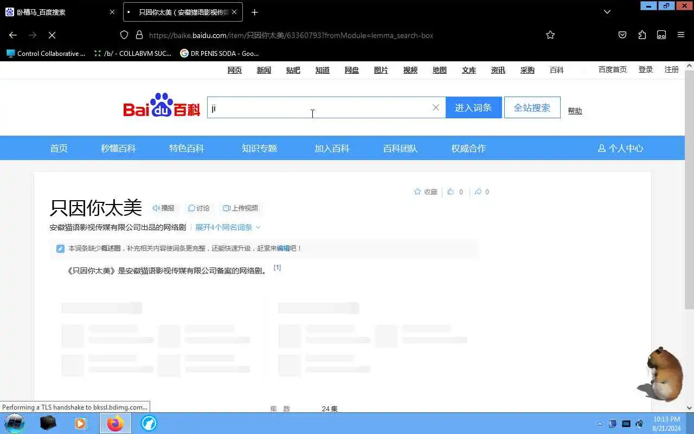Open 个人中心 personal center
This screenshot has height=434, width=694.
[620, 148]
